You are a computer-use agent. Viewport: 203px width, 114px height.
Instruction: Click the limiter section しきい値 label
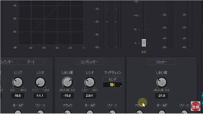[162, 72]
